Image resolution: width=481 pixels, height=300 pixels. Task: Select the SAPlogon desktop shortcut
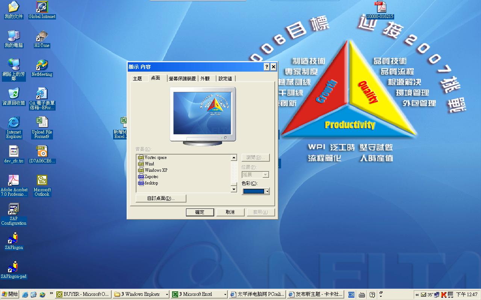click(x=14, y=241)
